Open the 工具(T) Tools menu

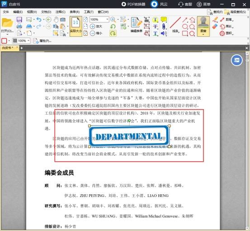pyautogui.click(x=89, y=12)
